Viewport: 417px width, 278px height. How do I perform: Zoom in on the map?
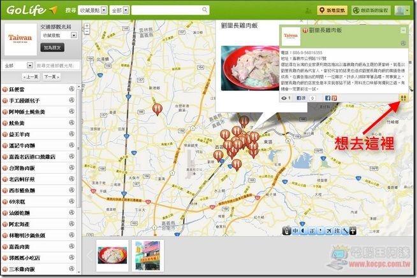pos(87,25)
